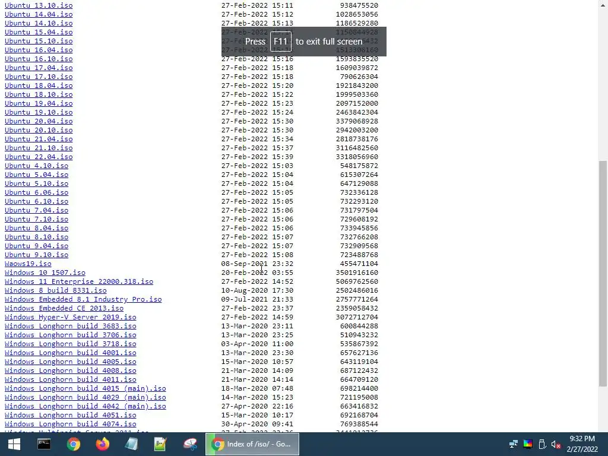Download Ubuntu_20.04.iso

pyautogui.click(x=39, y=121)
